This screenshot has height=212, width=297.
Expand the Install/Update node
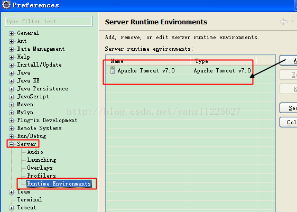point(12,65)
